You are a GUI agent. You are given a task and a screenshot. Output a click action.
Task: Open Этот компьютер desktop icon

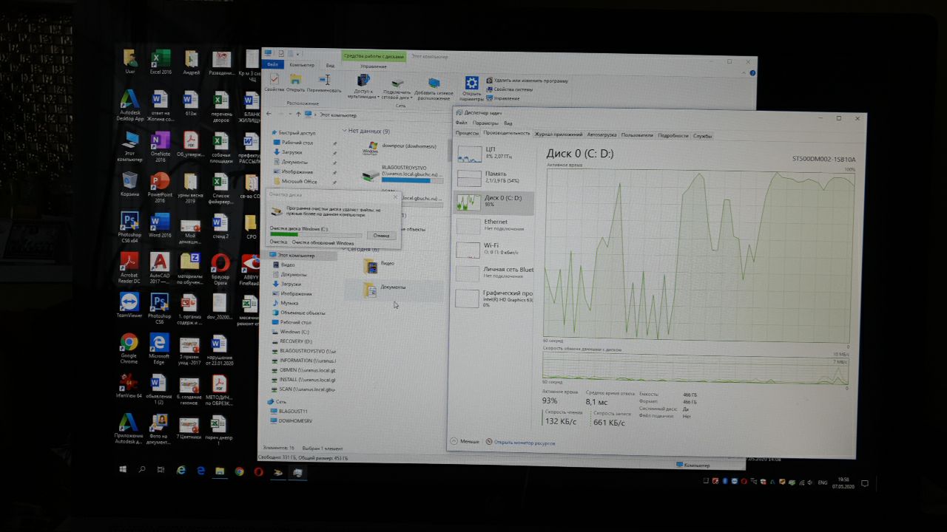pyautogui.click(x=129, y=146)
